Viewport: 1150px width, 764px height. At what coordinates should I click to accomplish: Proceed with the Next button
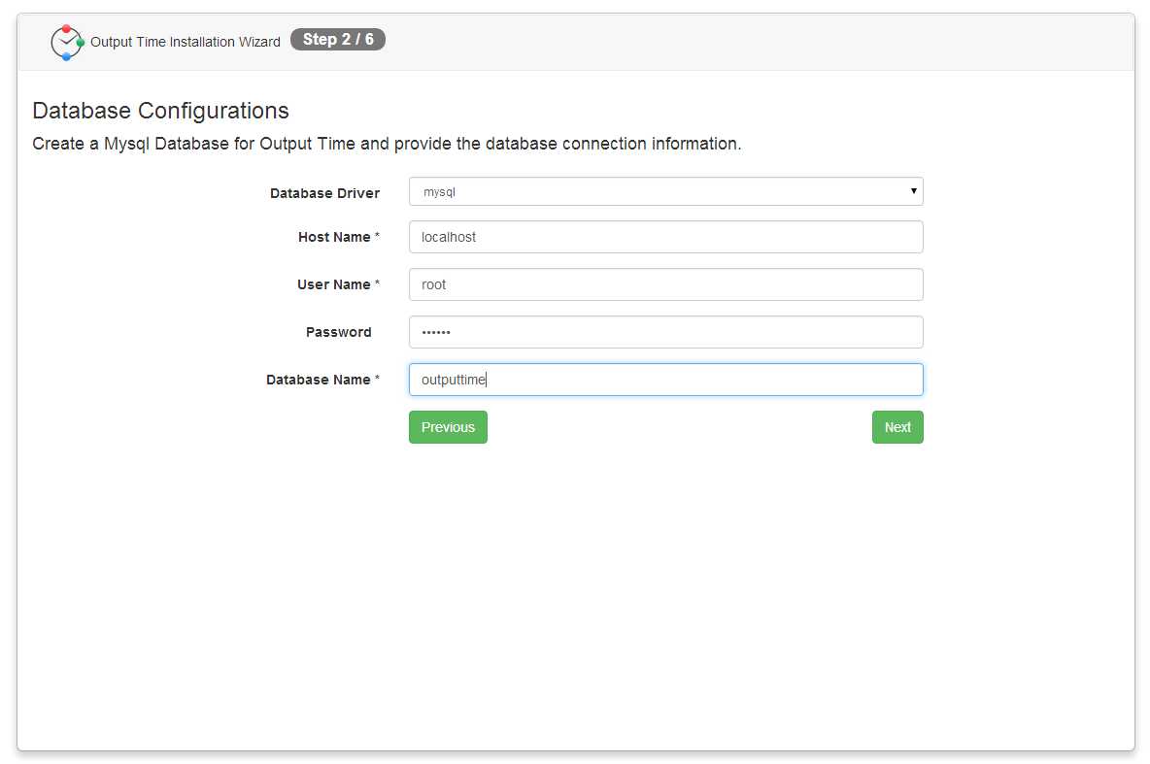point(897,427)
